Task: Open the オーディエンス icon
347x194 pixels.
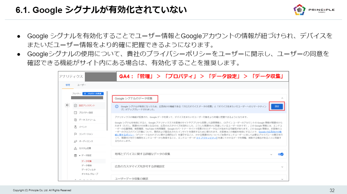Action: pos(75,141)
